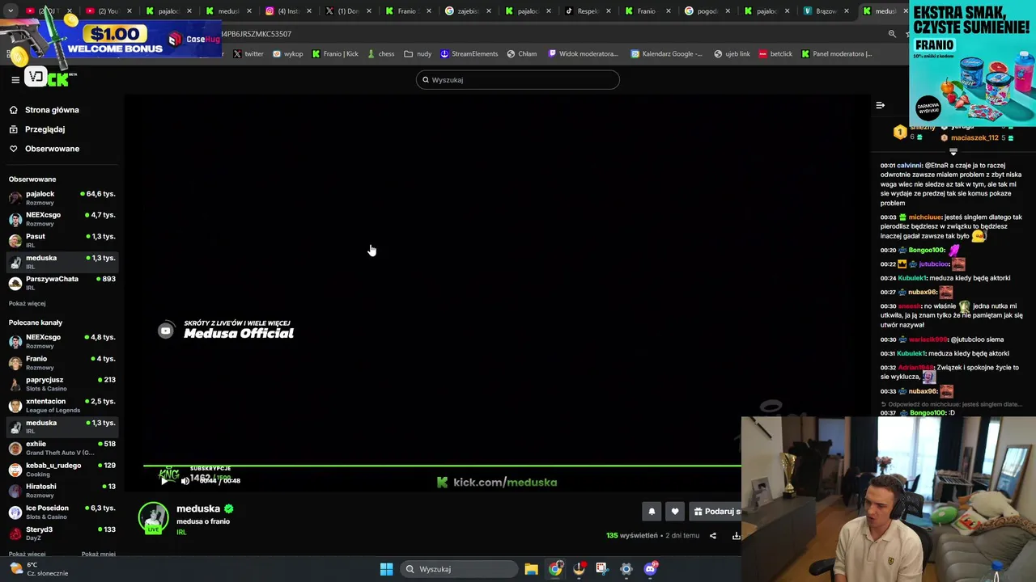Open Pasut channel in followed list
This screenshot has height=582, width=1036.
click(x=62, y=240)
